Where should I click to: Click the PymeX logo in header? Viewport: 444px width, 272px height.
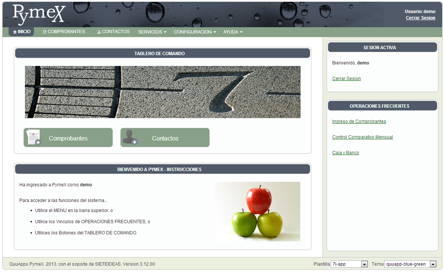pyautogui.click(x=39, y=14)
